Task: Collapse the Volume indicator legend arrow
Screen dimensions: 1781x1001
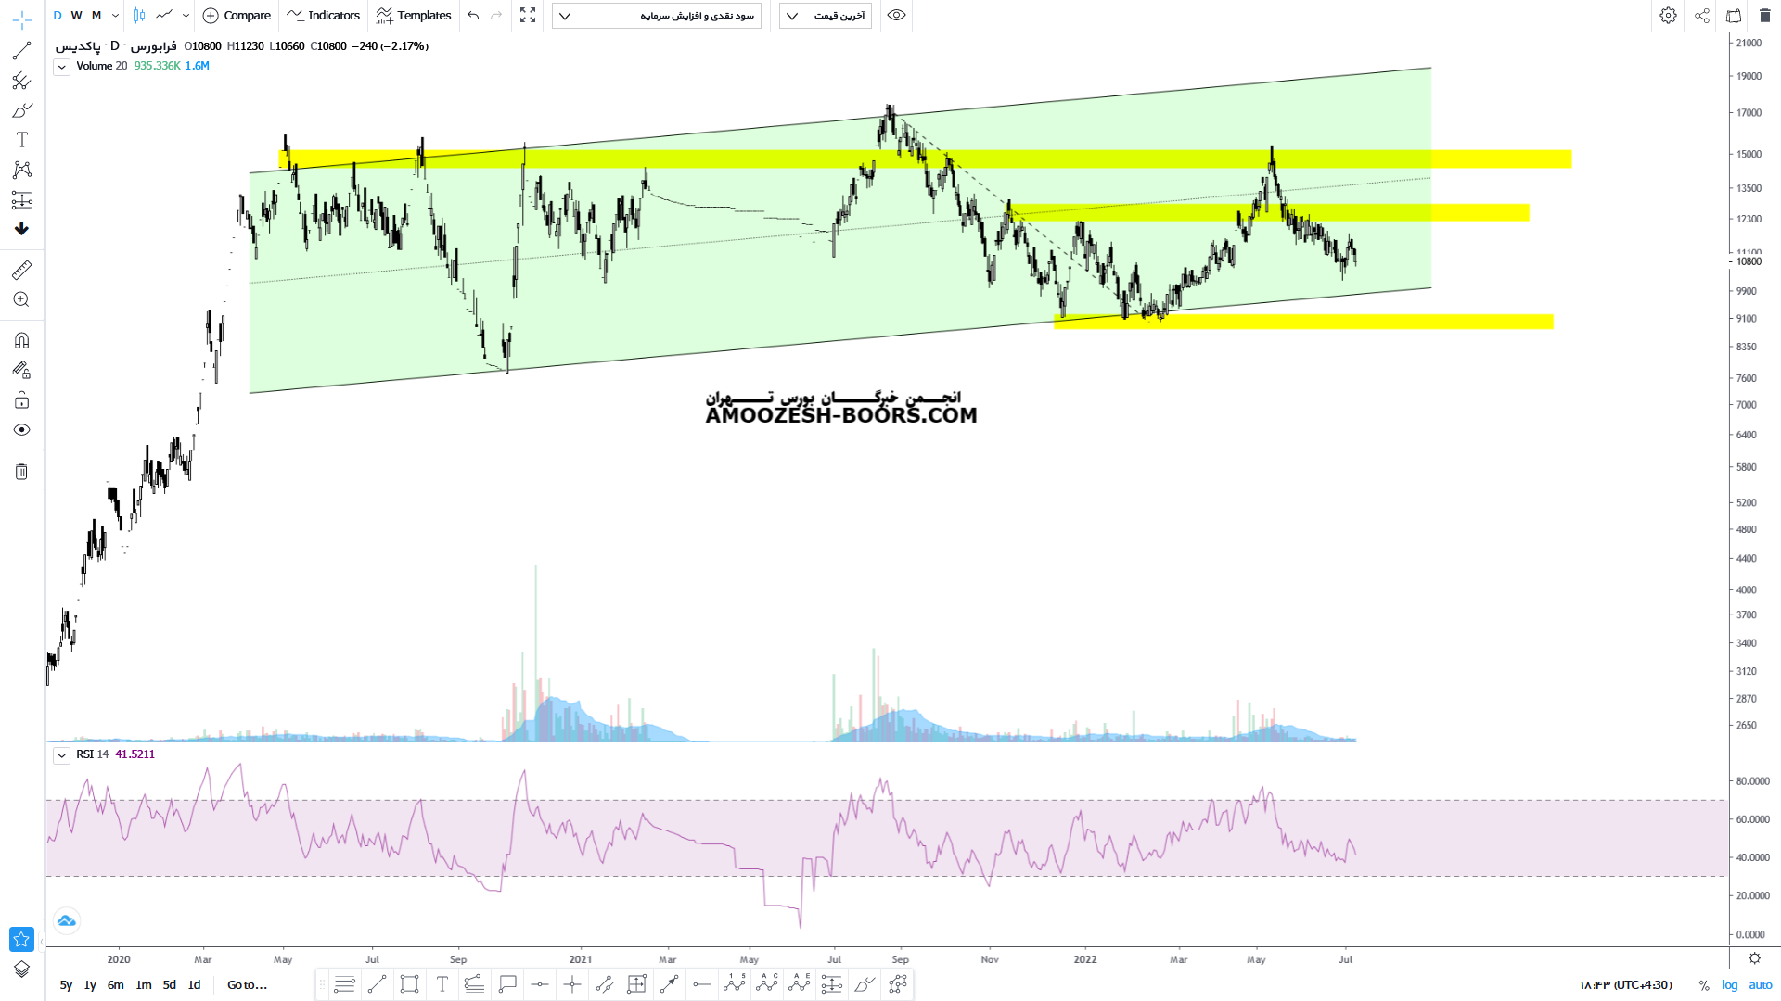Action: click(x=61, y=67)
